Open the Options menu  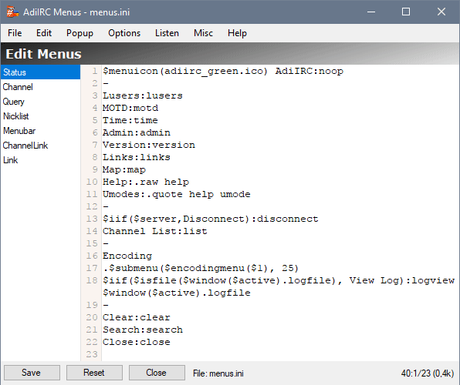124,33
